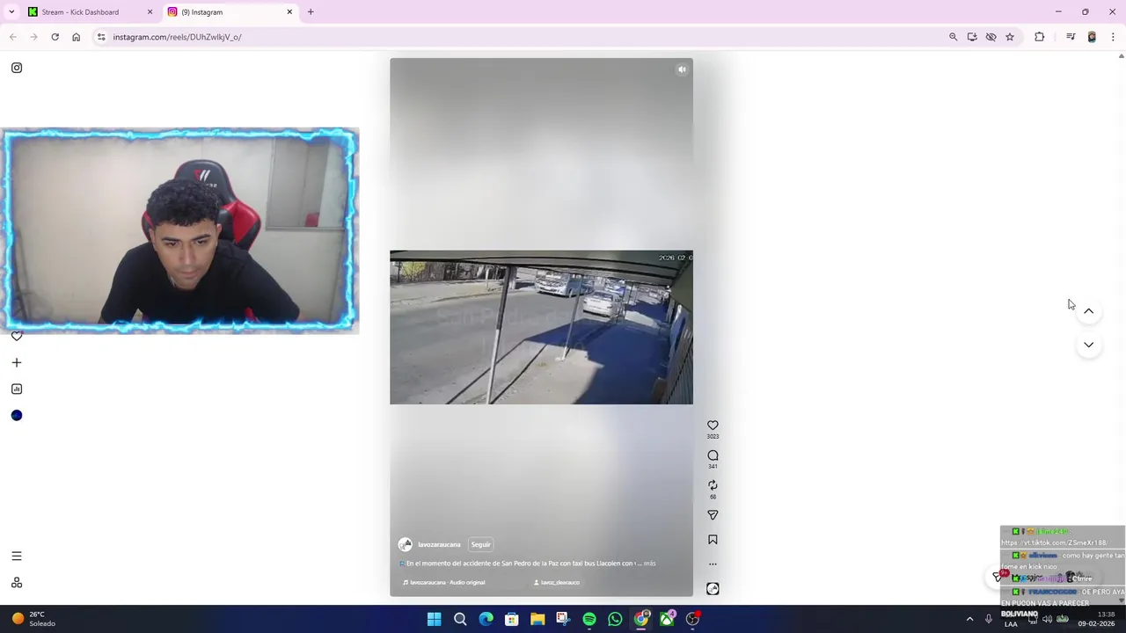The height and width of the screenshot is (633, 1126).
Task: Show hidden system tray icons
Action: tap(969, 619)
